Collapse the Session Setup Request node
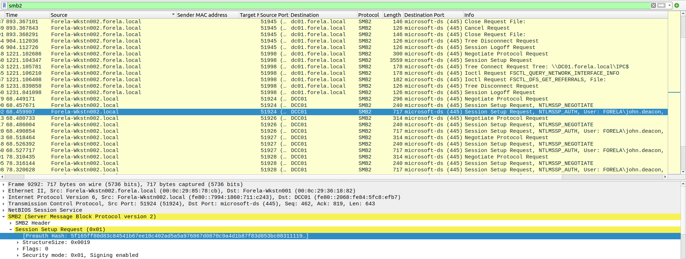The image size is (686, 259). click(11, 230)
